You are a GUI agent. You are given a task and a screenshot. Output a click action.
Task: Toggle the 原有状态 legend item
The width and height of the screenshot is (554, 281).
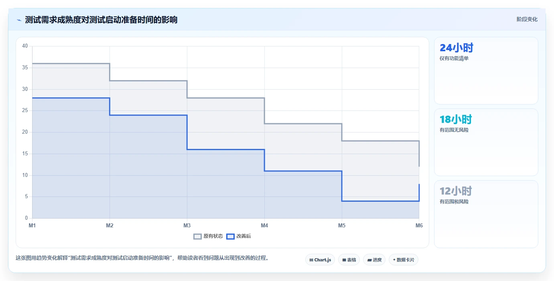pyautogui.click(x=208, y=236)
